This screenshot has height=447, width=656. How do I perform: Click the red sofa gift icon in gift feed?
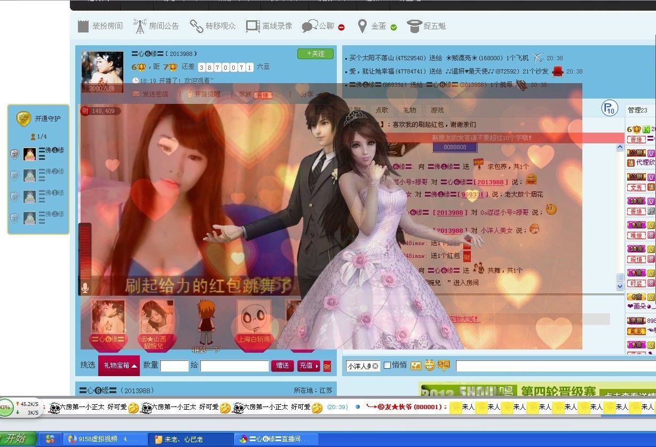pos(558,71)
